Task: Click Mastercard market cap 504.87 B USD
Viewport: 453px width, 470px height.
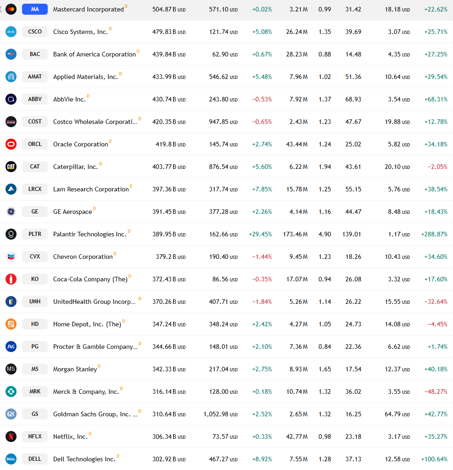Action: pyautogui.click(x=169, y=9)
